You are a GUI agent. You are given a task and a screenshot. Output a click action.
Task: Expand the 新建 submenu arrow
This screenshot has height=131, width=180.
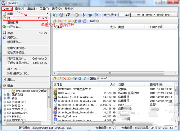(x=47, y=14)
